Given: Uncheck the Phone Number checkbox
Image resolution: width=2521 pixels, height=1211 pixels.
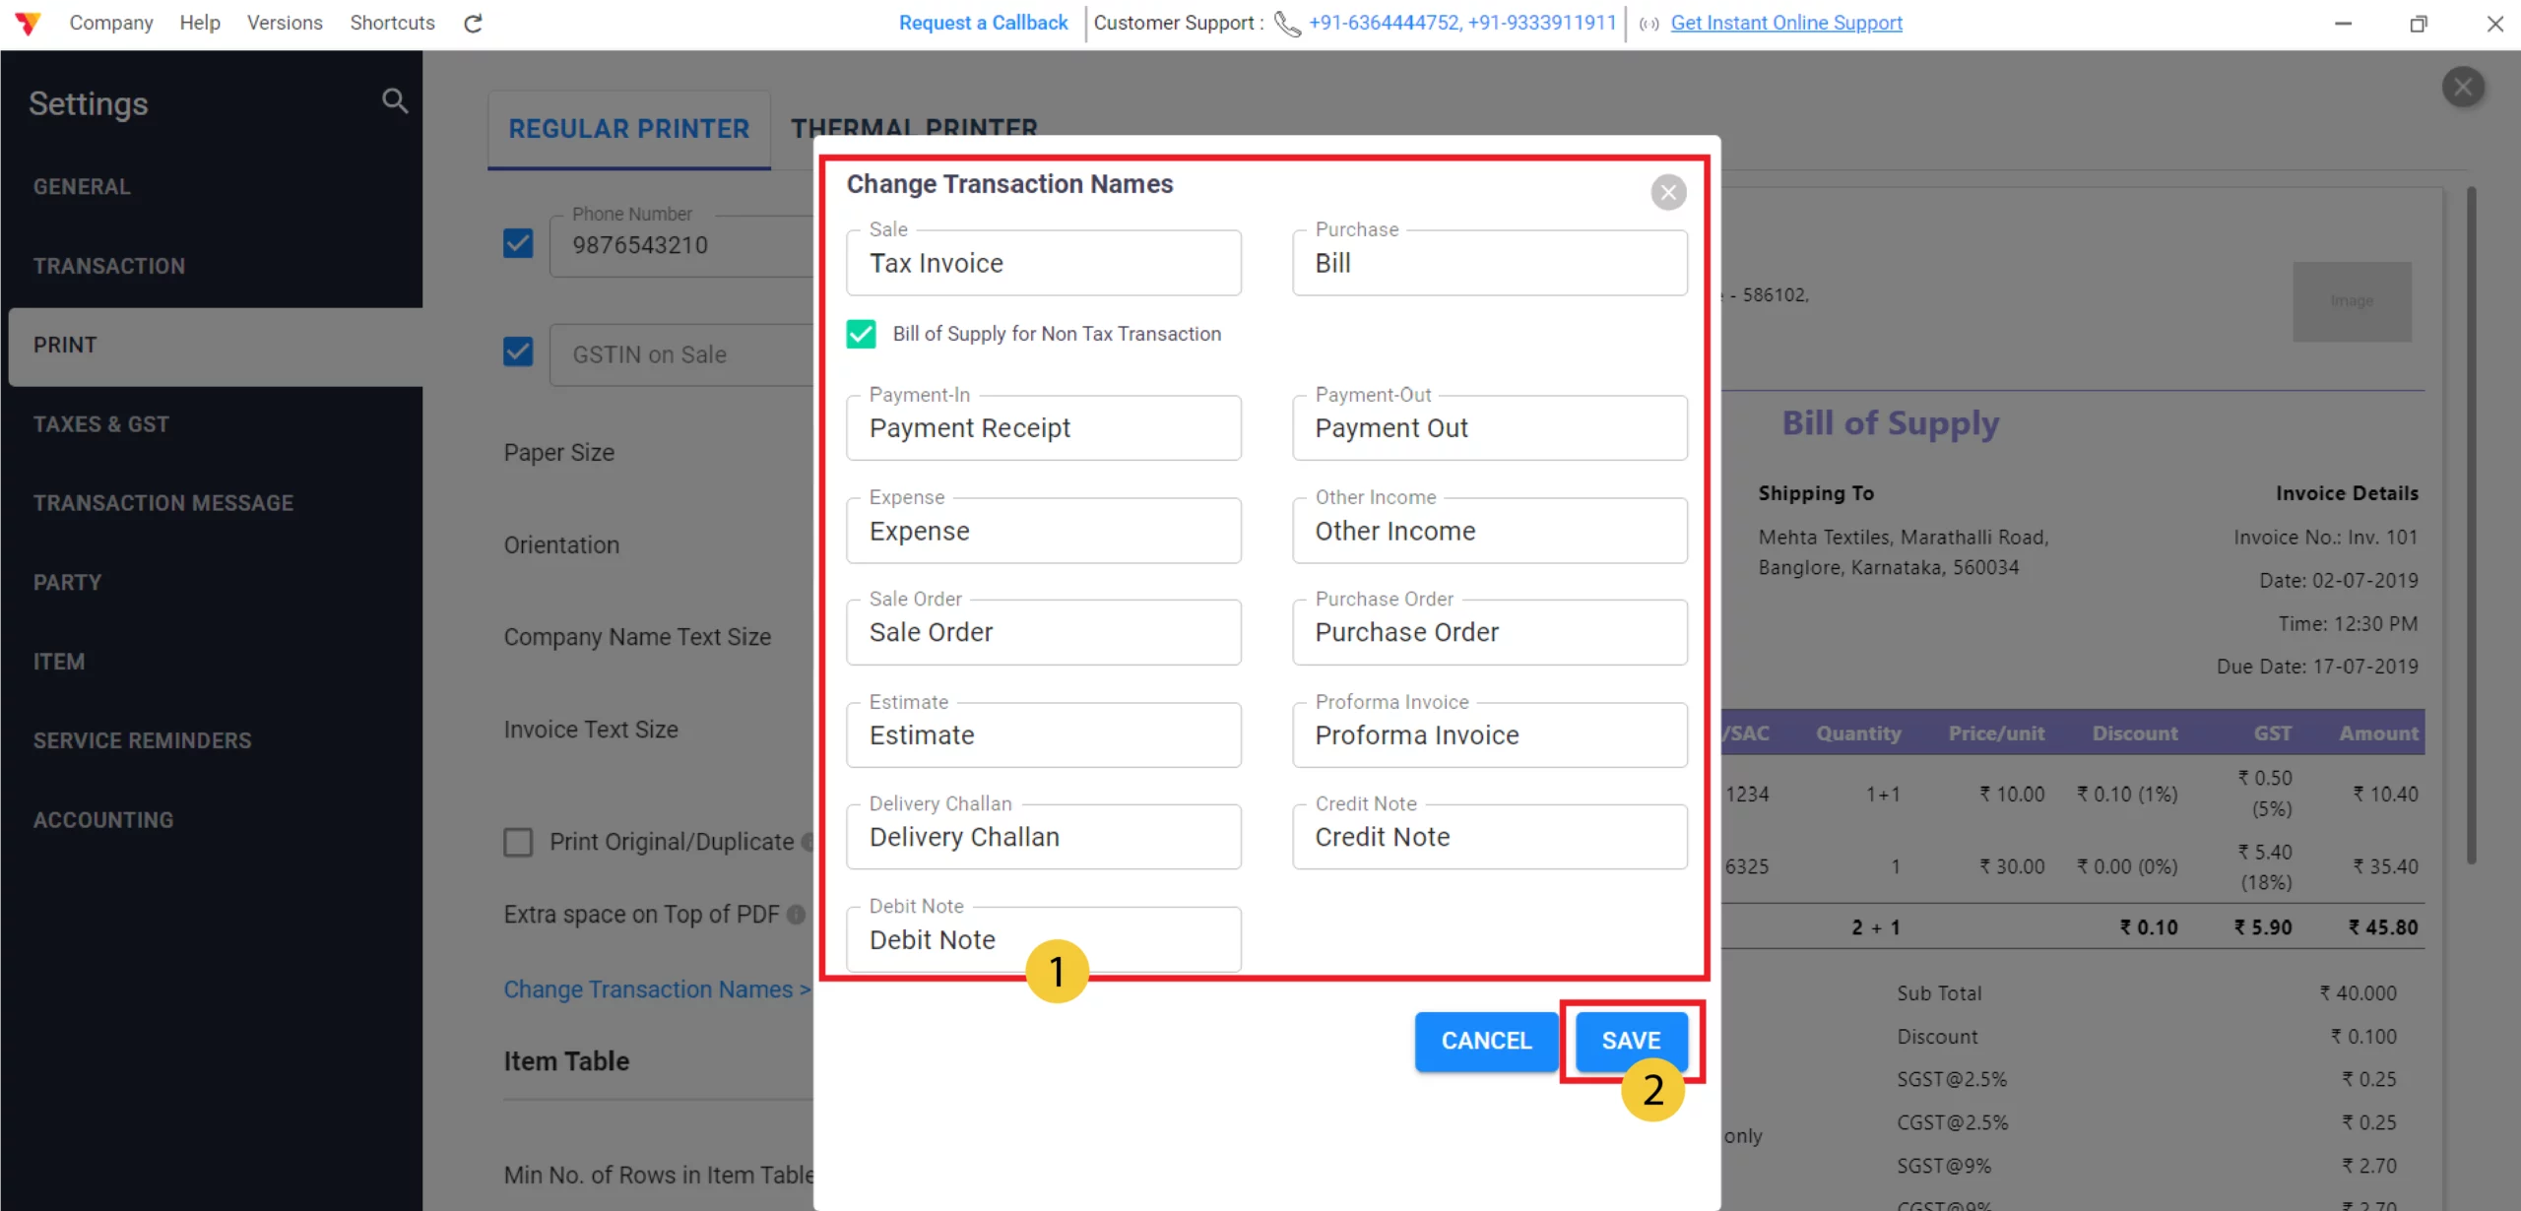Looking at the screenshot, I should [x=517, y=243].
